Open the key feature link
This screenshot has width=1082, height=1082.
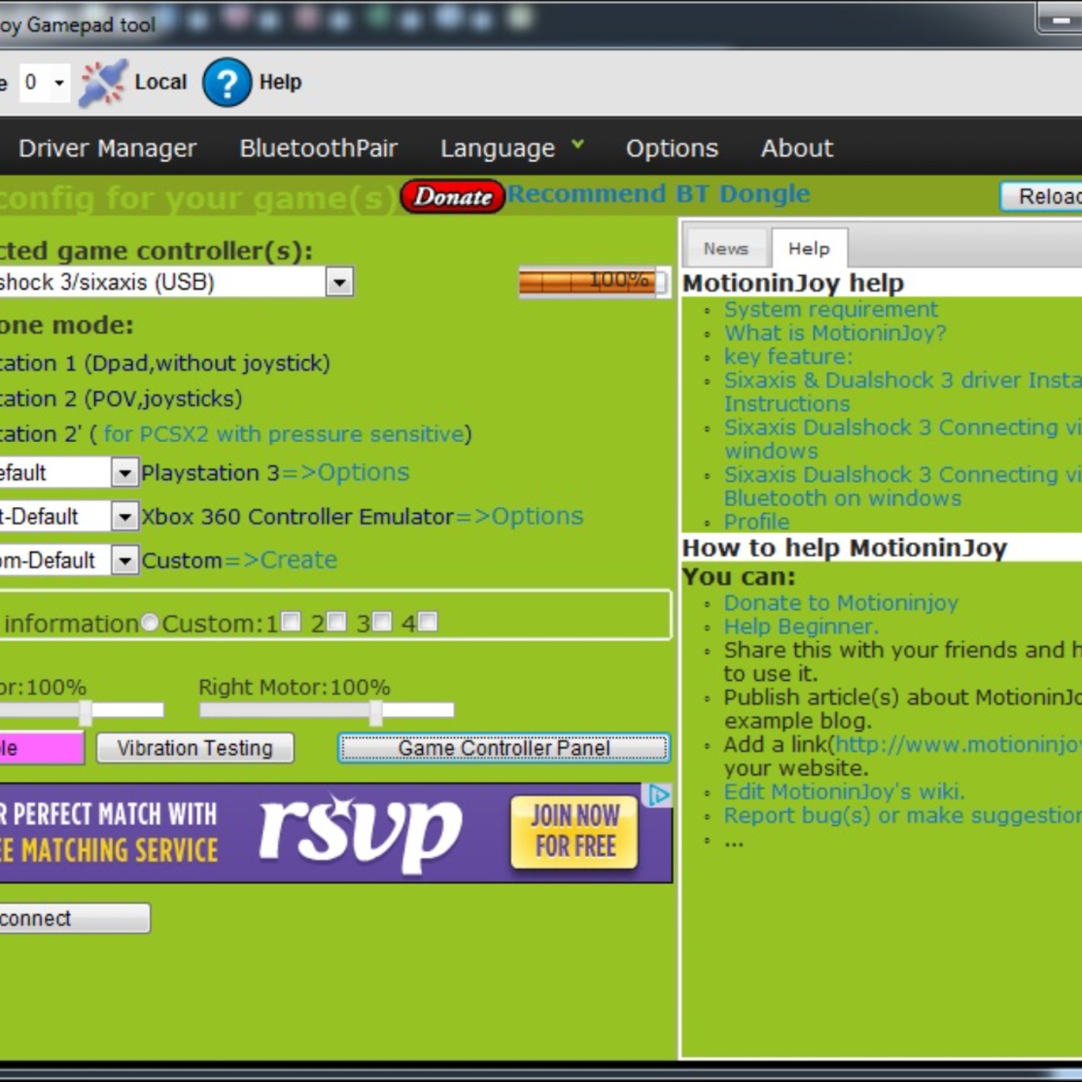click(x=788, y=356)
